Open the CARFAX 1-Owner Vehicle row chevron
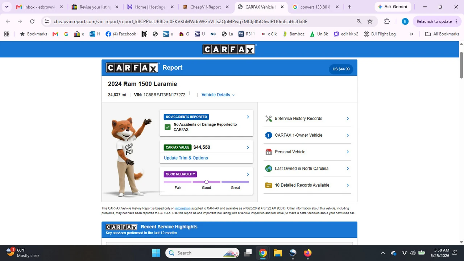464x261 pixels. 348,135
